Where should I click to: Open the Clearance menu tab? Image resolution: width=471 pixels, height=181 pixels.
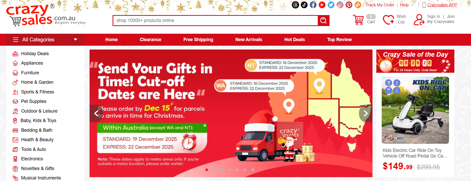pyautogui.click(x=150, y=40)
